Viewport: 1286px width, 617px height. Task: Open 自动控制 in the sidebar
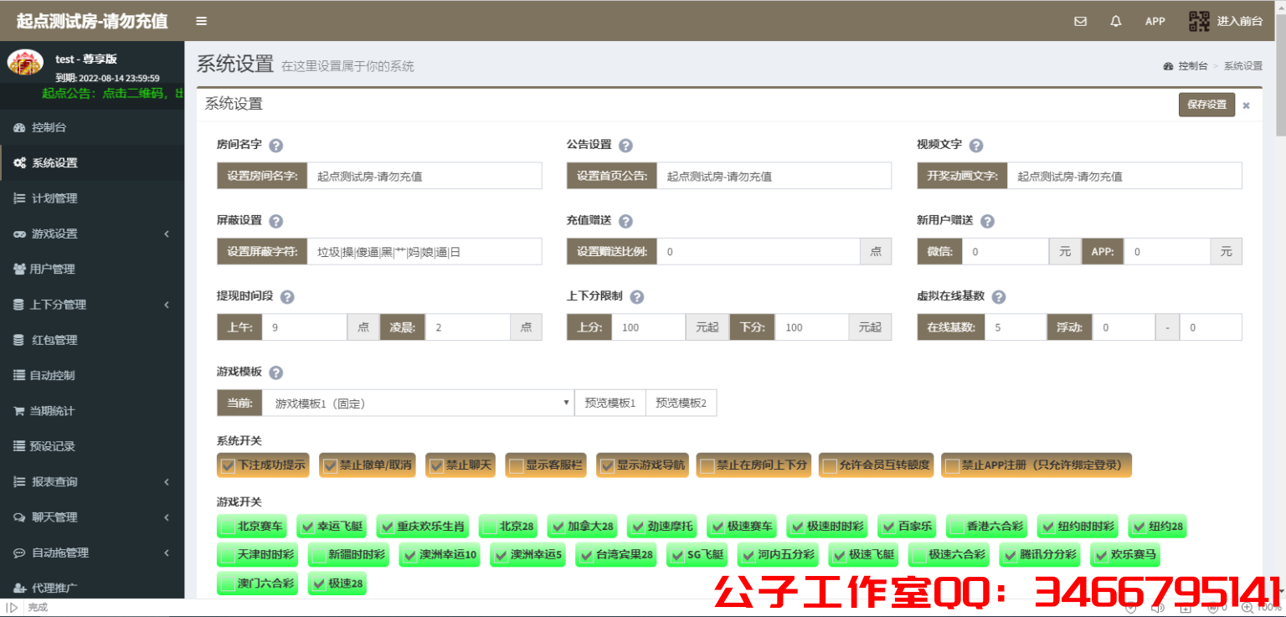click(x=92, y=375)
